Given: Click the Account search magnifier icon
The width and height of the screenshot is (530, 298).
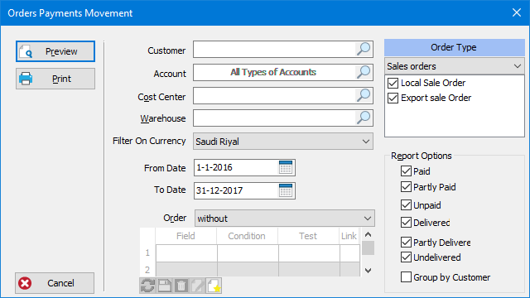Looking at the screenshot, I should (364, 72).
